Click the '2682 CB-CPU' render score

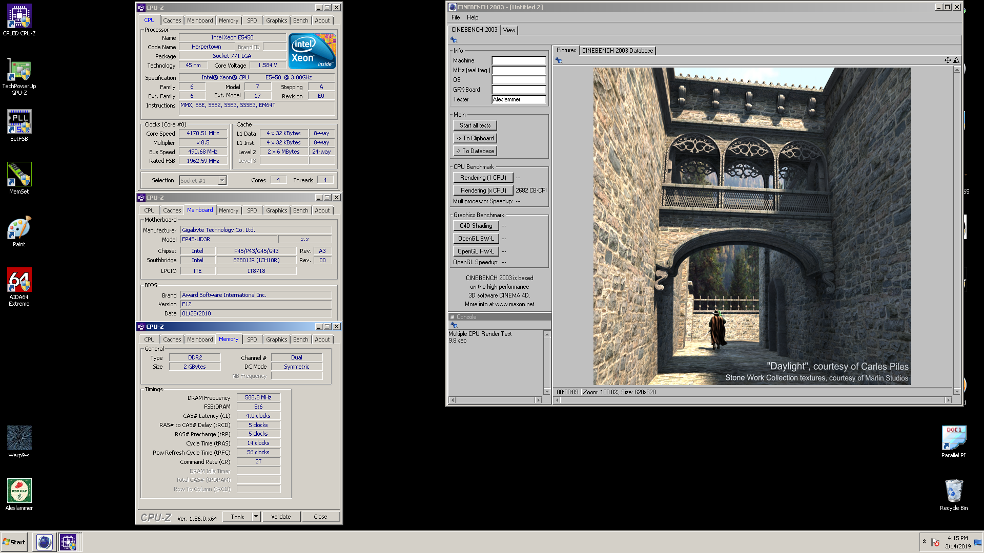531,190
